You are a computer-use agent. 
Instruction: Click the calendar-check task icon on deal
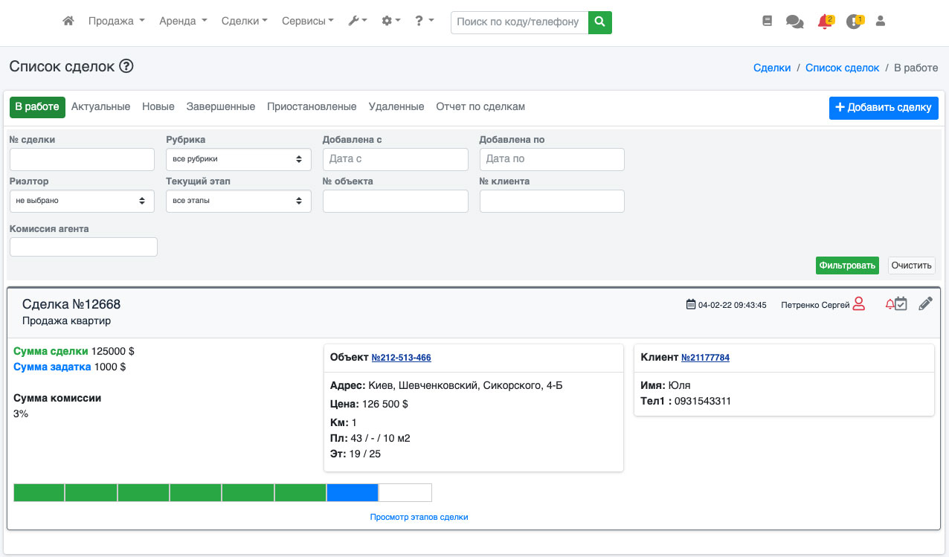901,304
